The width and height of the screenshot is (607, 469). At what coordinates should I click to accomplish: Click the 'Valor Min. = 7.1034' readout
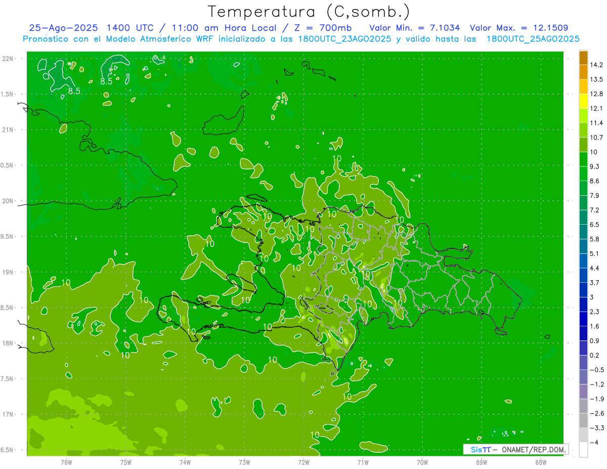[415, 28]
